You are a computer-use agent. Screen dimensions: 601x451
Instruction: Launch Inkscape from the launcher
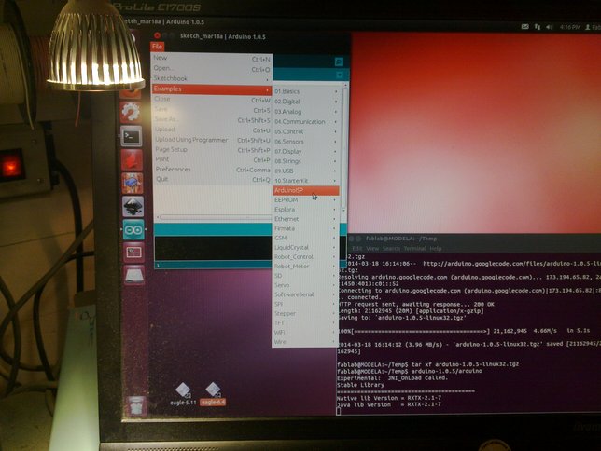tap(133, 206)
